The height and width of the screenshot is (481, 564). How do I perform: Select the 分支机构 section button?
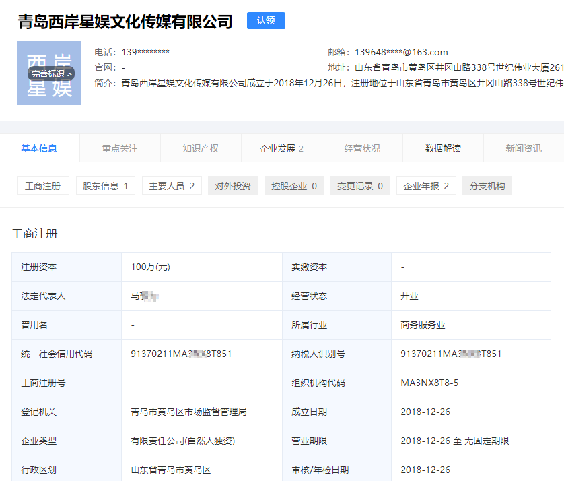(x=487, y=186)
